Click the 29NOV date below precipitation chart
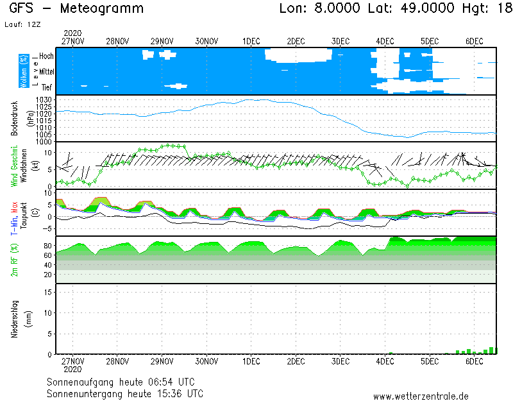The image size is (513, 401). [x=162, y=362]
